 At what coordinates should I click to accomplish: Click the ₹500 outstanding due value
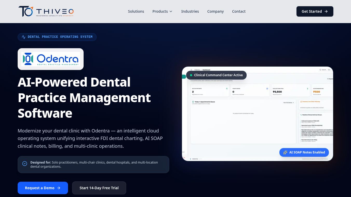[316, 92]
